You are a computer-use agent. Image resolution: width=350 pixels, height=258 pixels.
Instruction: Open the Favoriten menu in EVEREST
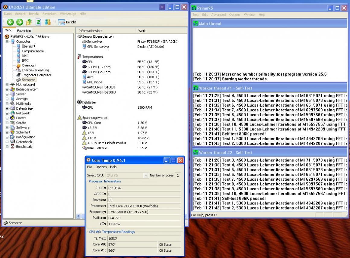49,14
